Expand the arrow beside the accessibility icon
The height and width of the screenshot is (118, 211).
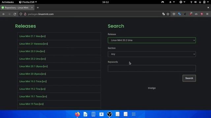click(x=185, y=2)
